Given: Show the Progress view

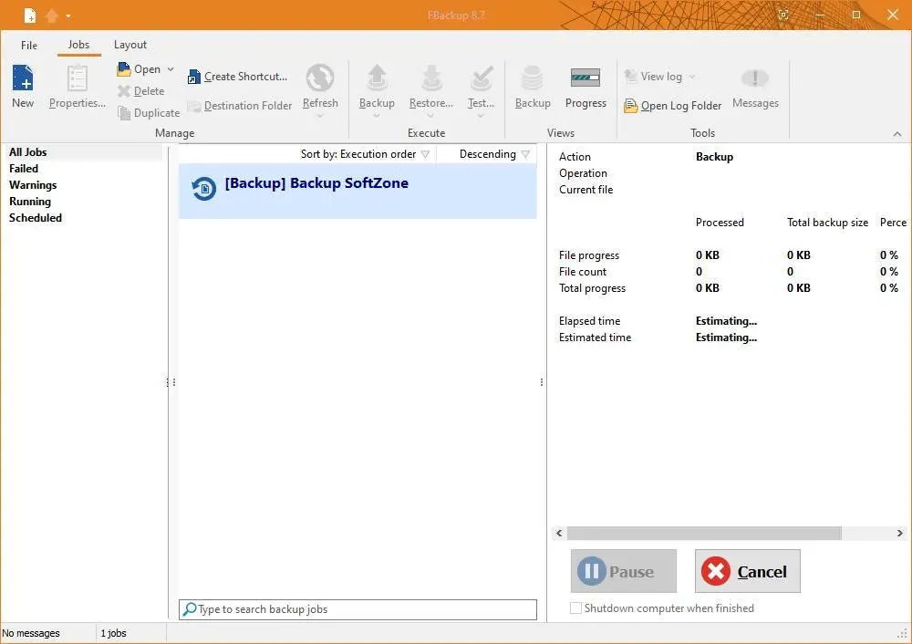Looking at the screenshot, I should (x=586, y=79).
